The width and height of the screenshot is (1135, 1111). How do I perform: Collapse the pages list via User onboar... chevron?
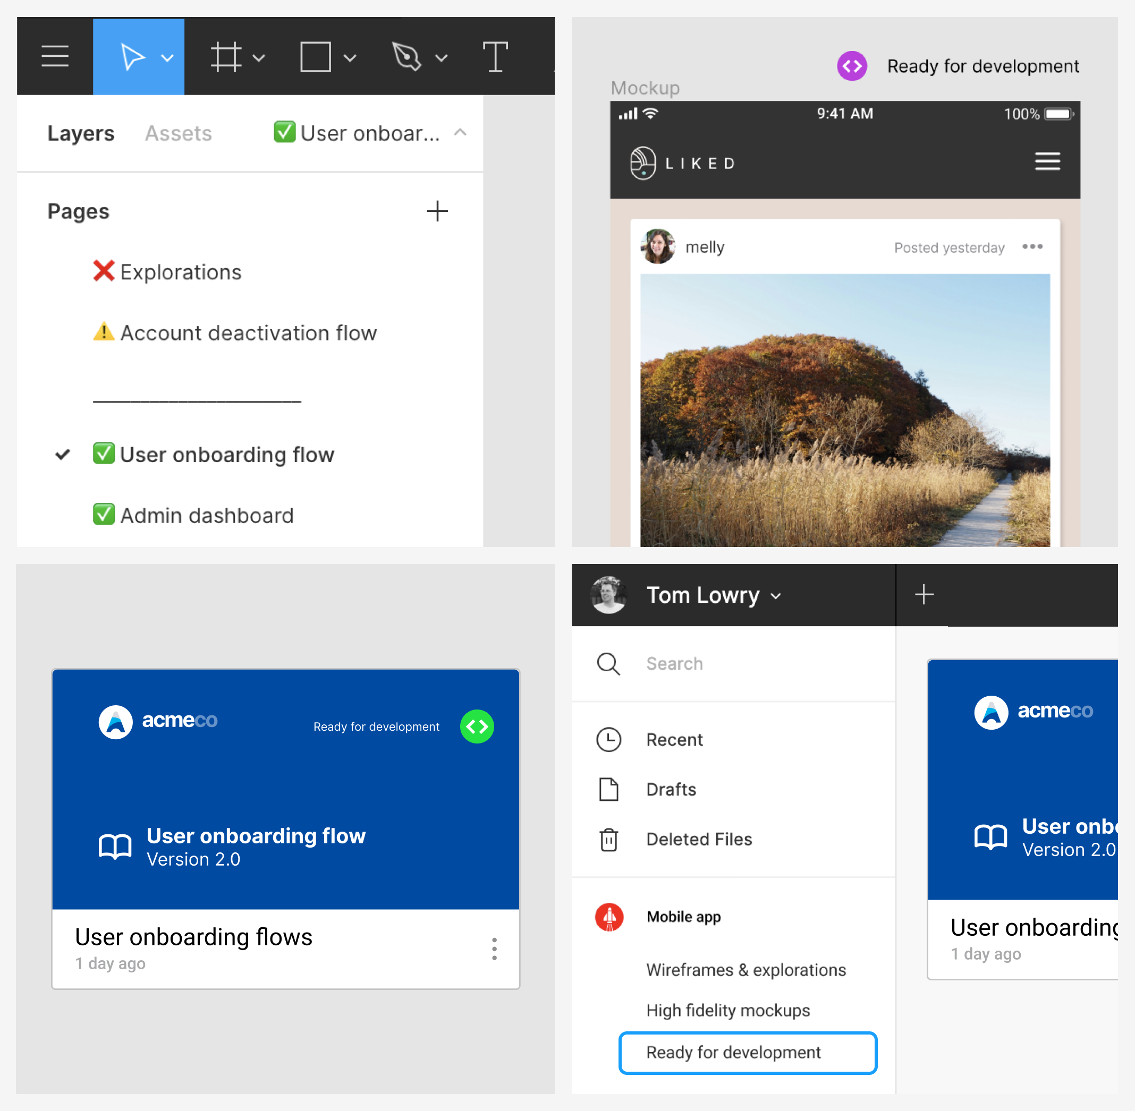[460, 132]
